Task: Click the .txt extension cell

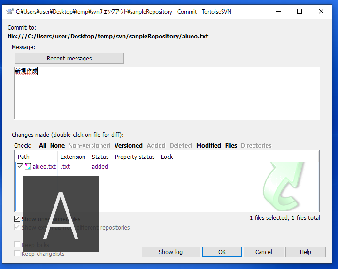Action: tap(65, 167)
